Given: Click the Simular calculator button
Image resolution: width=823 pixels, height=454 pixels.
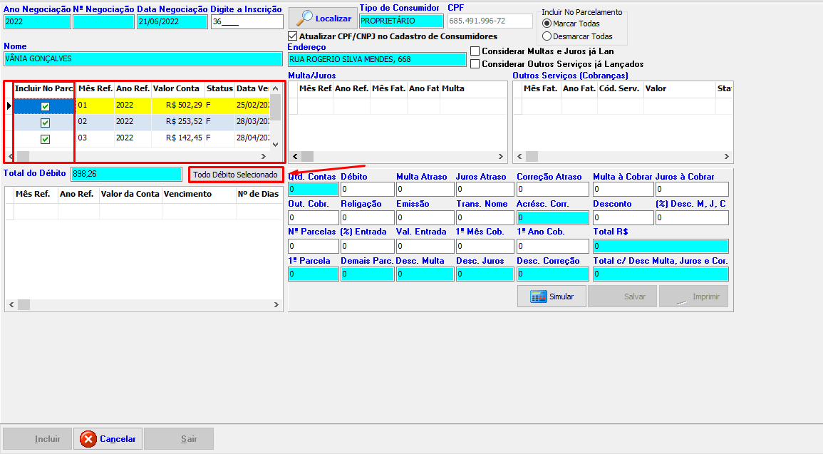Looking at the screenshot, I should 552,296.
